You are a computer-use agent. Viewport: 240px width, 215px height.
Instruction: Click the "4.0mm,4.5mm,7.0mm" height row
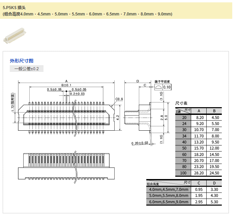pyautogui.click(x=169, y=189)
